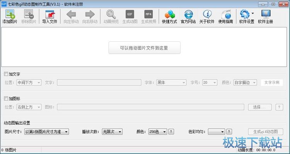Click the 添加图片 add image icon
This screenshot has width=290, height=154.
pyautogui.click(x=10, y=14)
